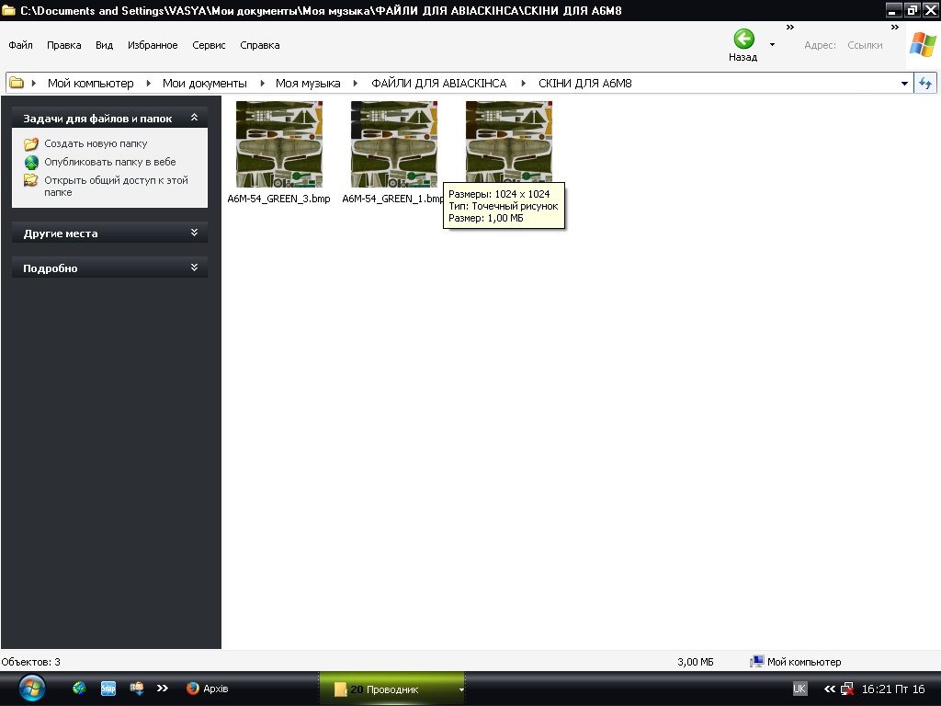Click the network disconnected tray icon
Viewport: 941px width, 706px height.
tap(846, 689)
